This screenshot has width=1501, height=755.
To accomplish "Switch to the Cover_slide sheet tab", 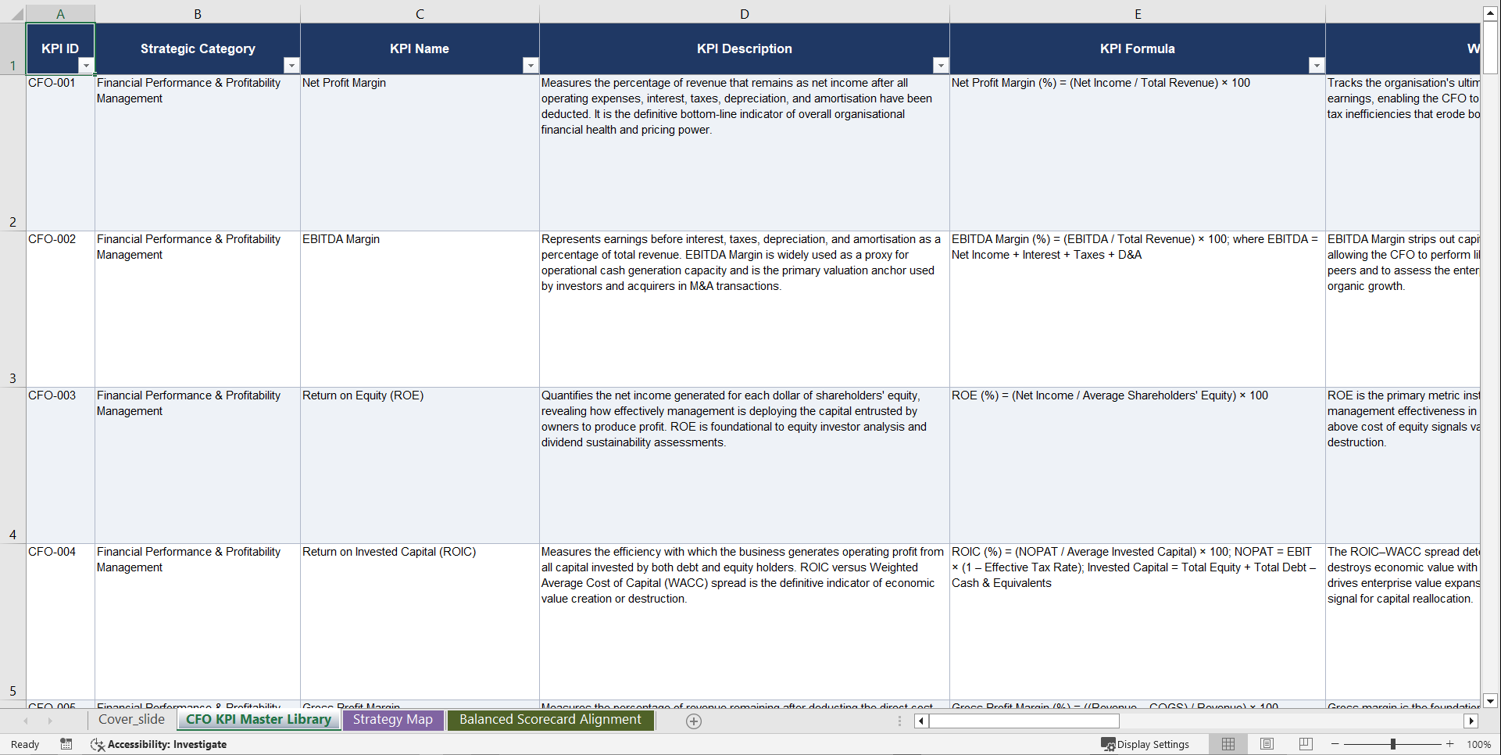I will point(131,720).
